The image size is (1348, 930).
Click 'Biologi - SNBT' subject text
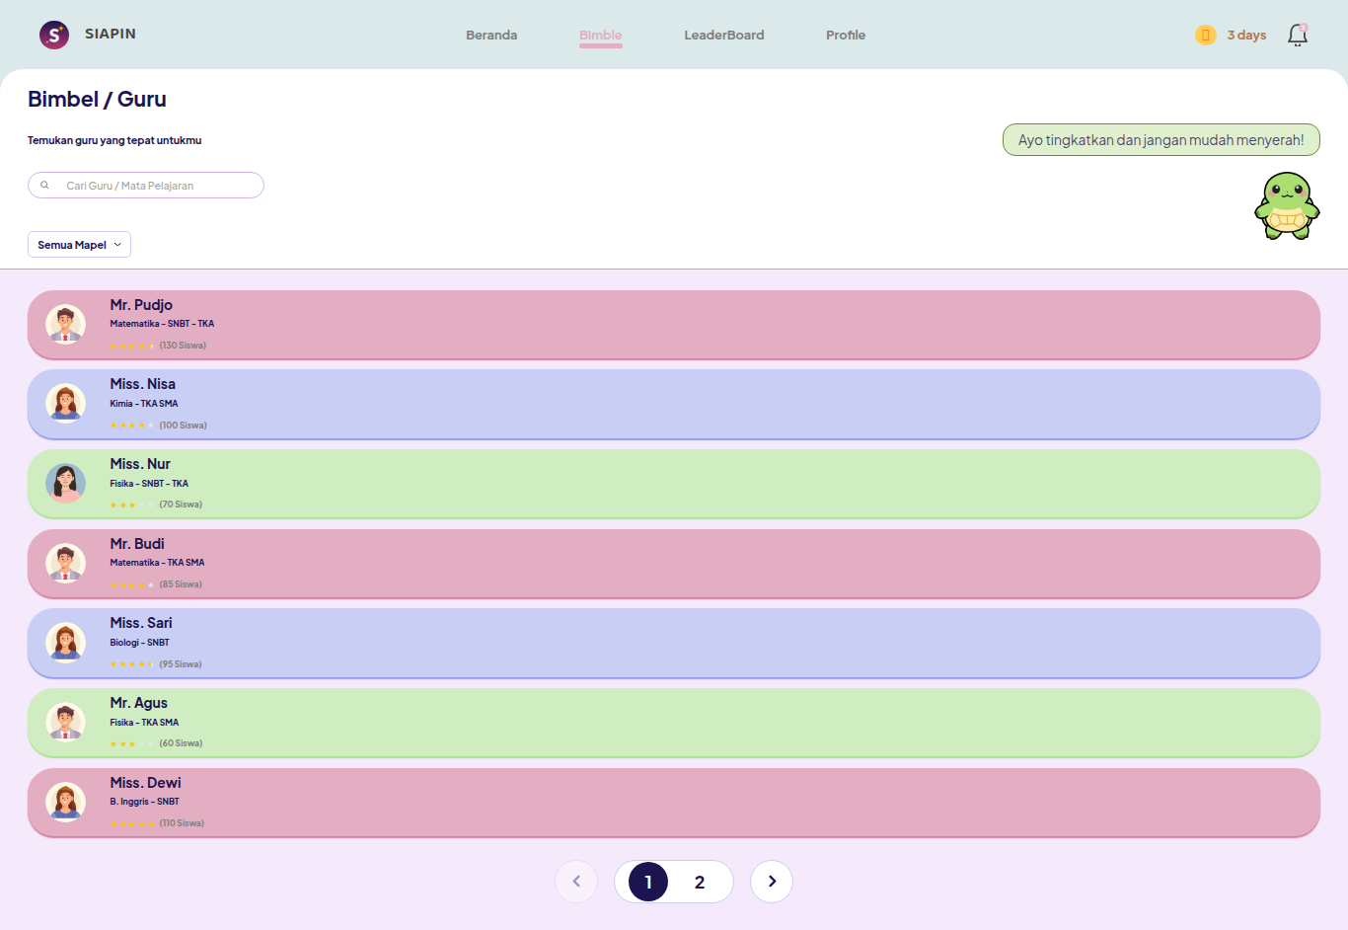[x=140, y=643]
